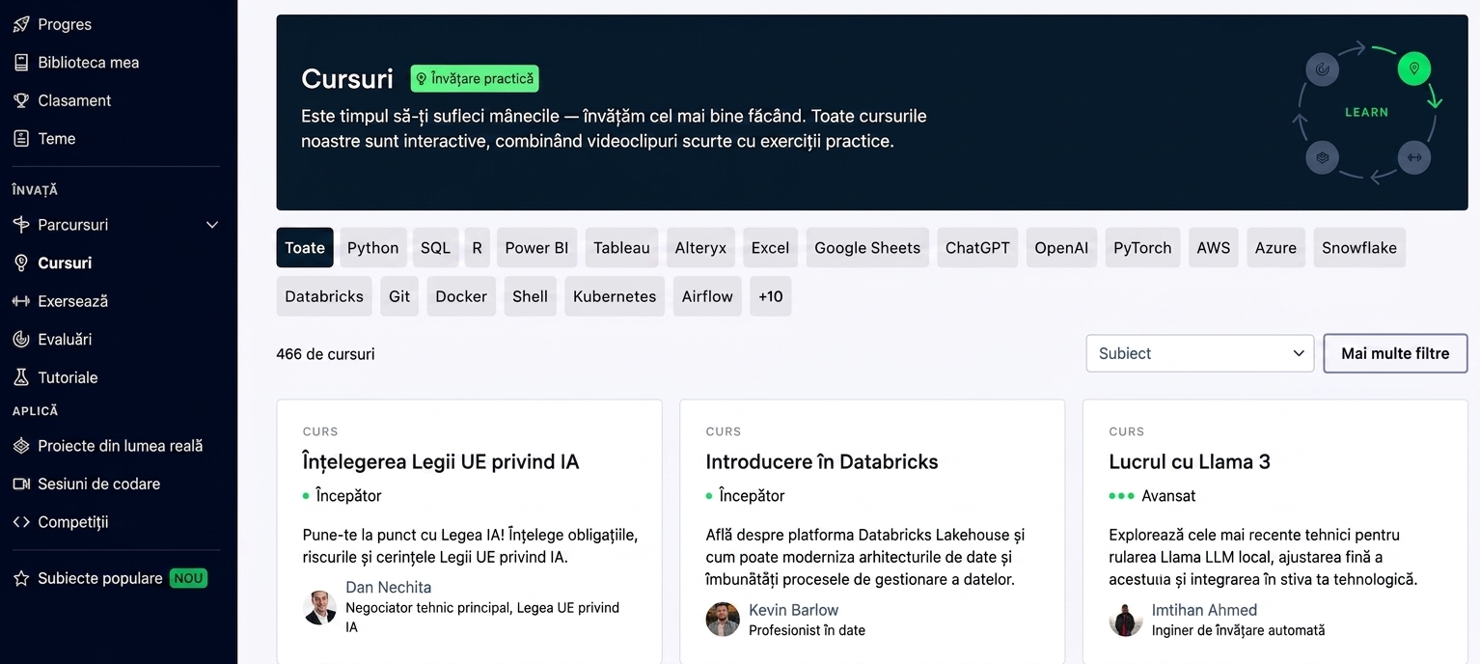Filter courses by Git

(x=399, y=296)
